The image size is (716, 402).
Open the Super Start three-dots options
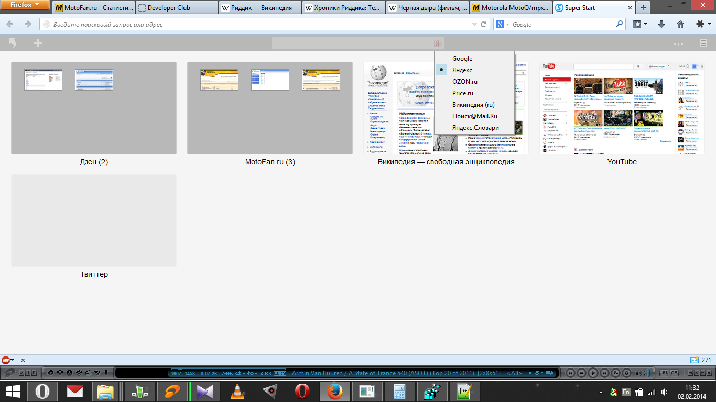[x=679, y=43]
